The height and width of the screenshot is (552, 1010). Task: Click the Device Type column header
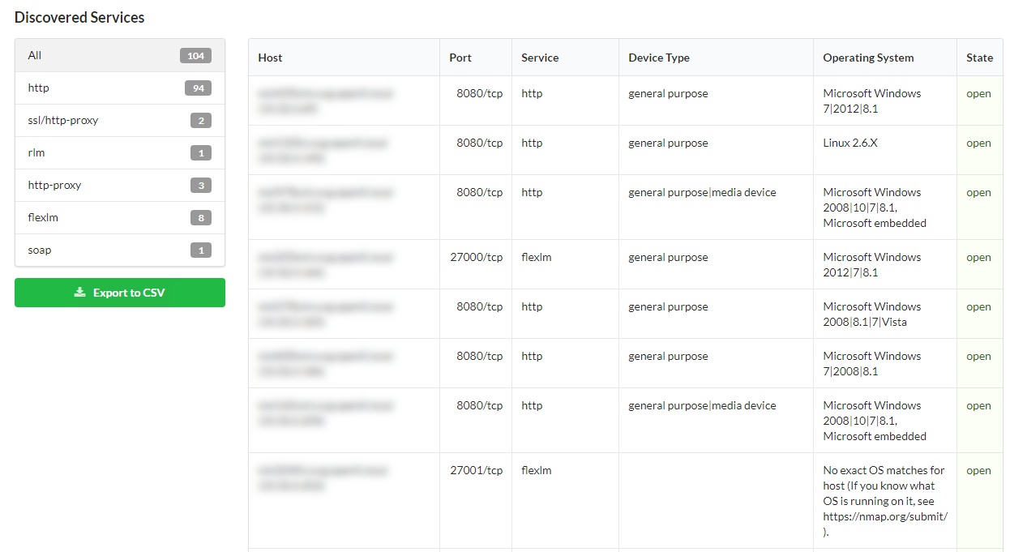click(x=659, y=58)
